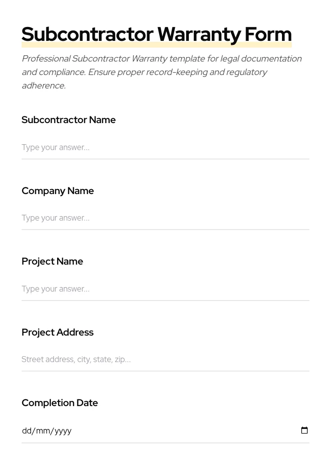Click the Project Name text box
Viewport: 331px width, 460px height.
(135, 289)
